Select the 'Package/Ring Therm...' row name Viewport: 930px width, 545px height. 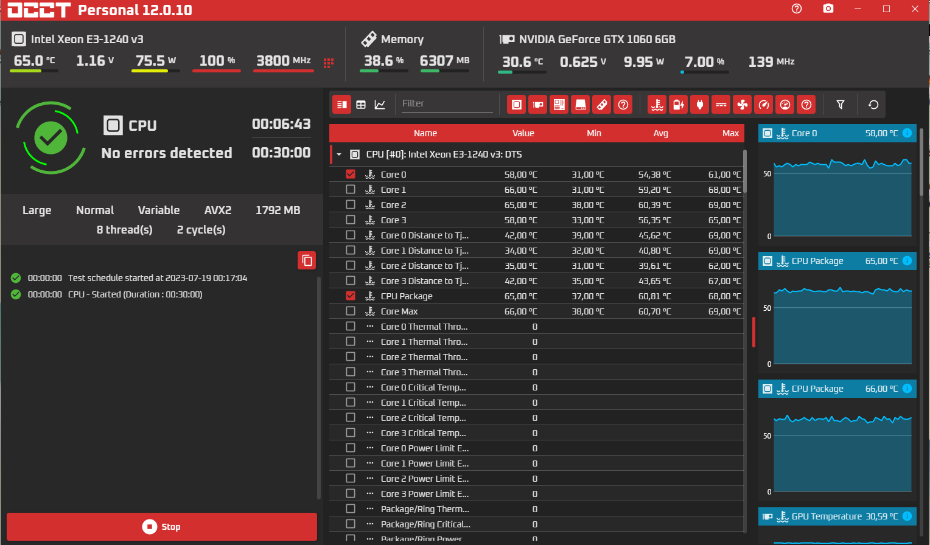425,509
